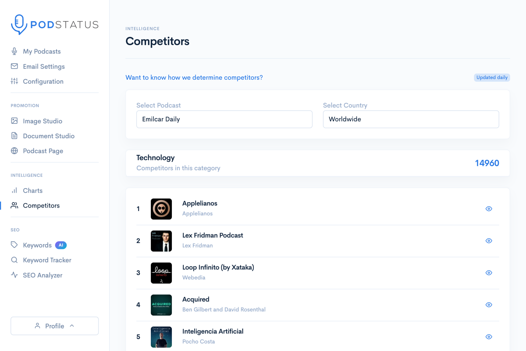View details for Loop Infinito via eye icon
This screenshot has width=526, height=351.
click(489, 272)
